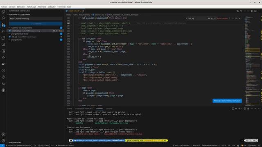Go to next match arrow in find widget
Viewport: 262px width, 147px height.
[x=233, y=18]
